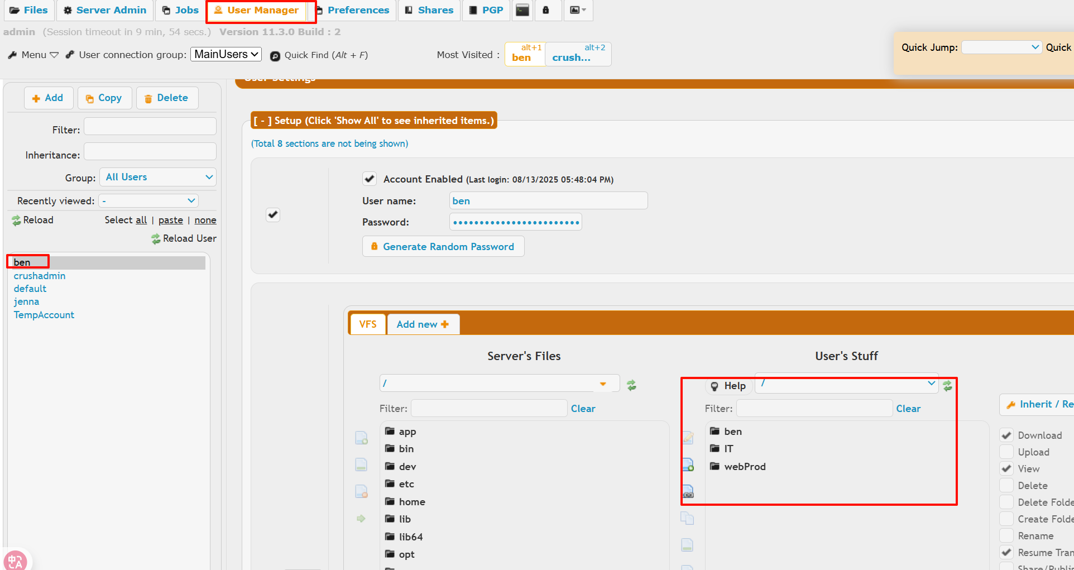Uncheck the Account Enabled checkbox
1074x570 pixels.
[x=369, y=179]
